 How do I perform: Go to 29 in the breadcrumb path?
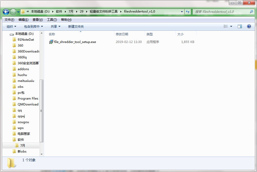[82, 12]
